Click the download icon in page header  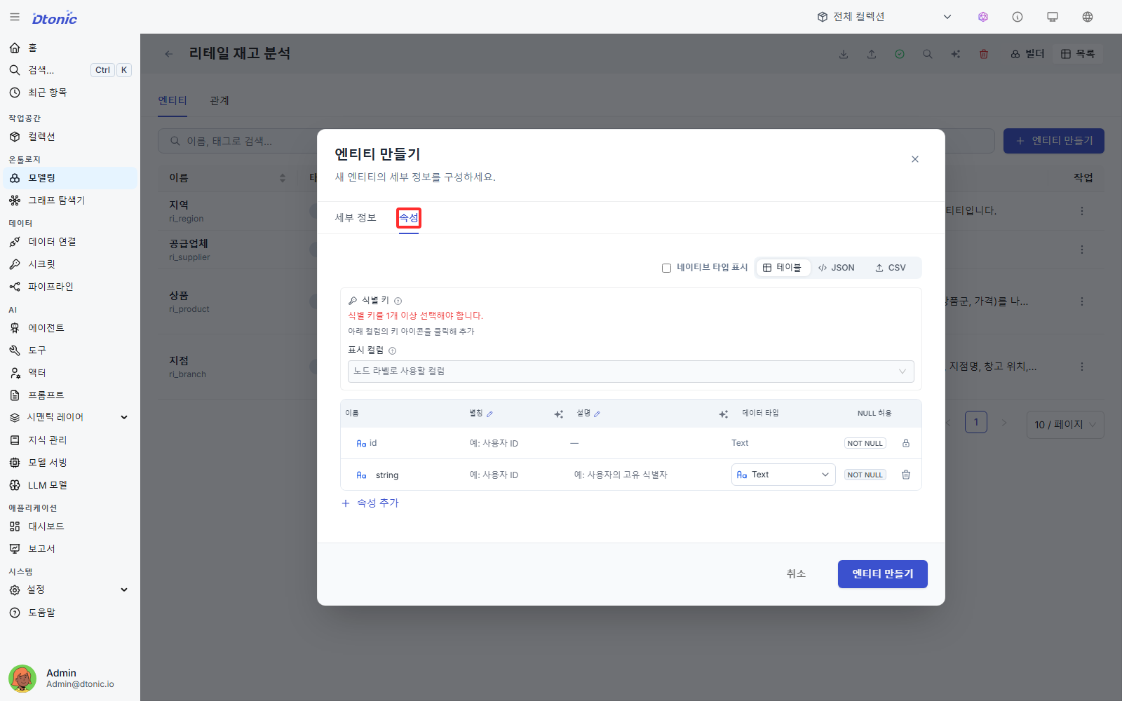tap(844, 54)
